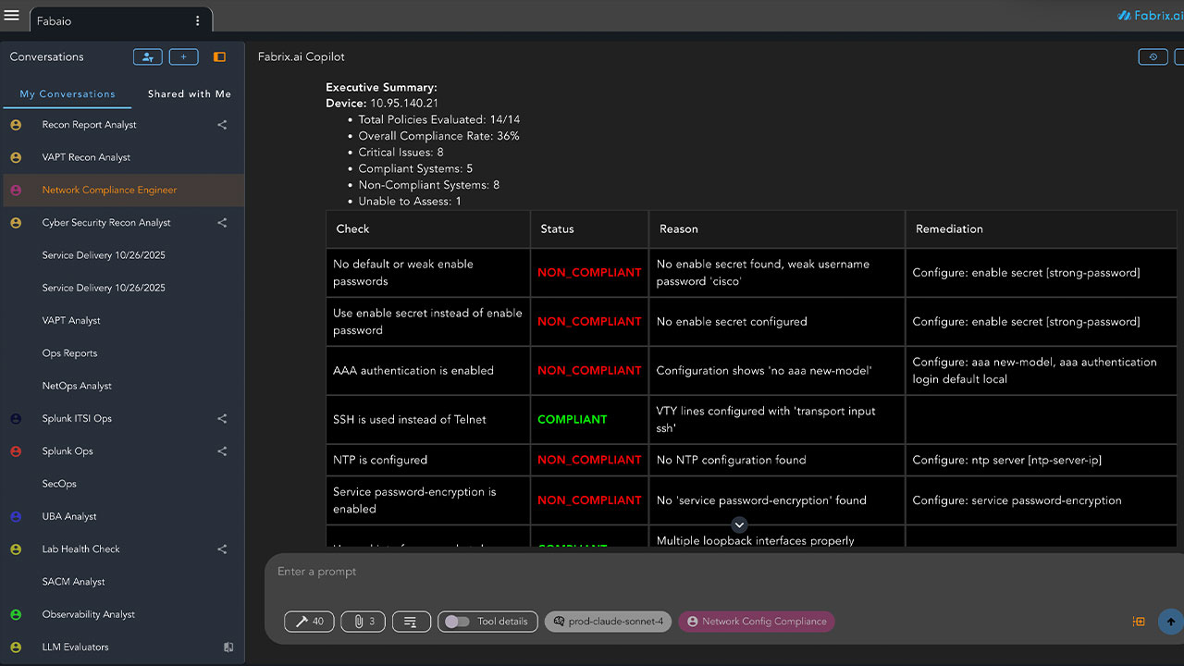The width and height of the screenshot is (1184, 666).
Task: Open the Network Config Compliance persona selector
Action: click(x=756, y=622)
